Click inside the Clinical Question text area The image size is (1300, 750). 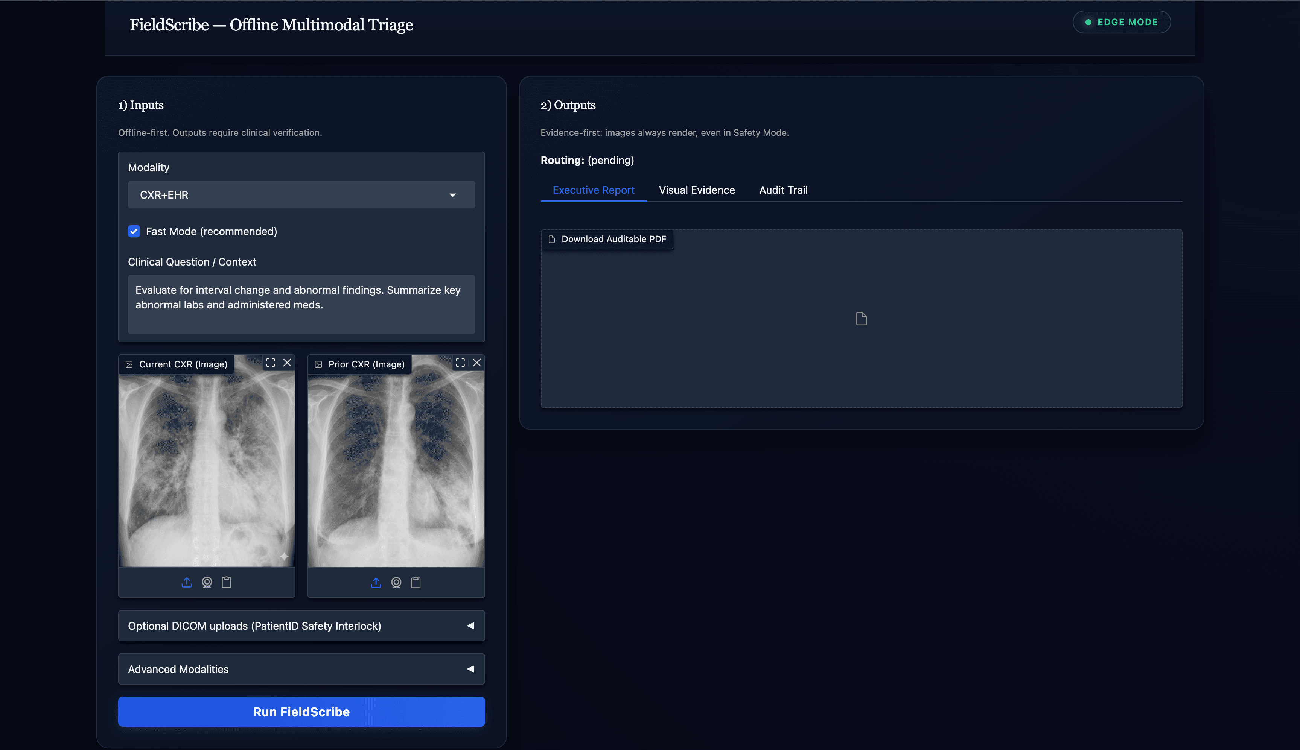pos(301,304)
